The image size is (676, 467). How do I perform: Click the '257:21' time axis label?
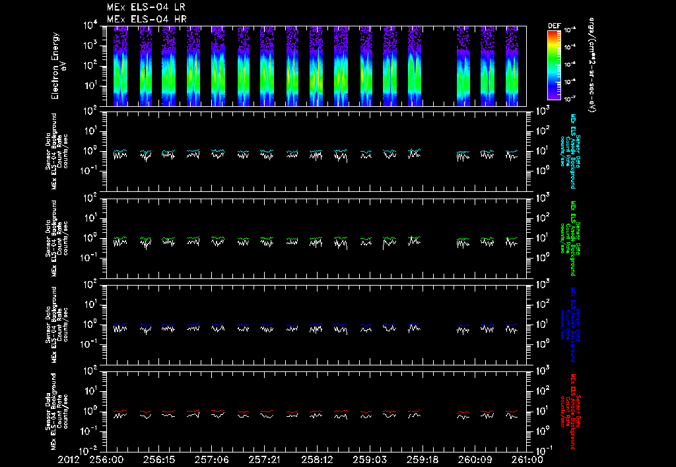coord(264,460)
